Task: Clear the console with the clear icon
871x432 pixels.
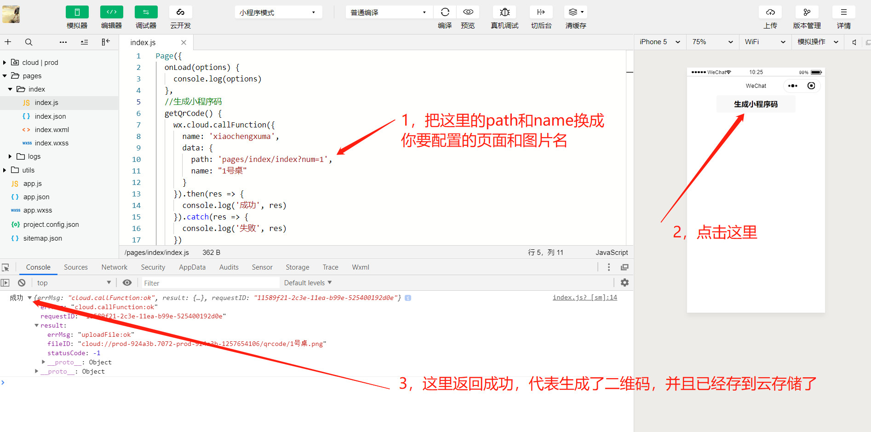Action: pyautogui.click(x=22, y=282)
